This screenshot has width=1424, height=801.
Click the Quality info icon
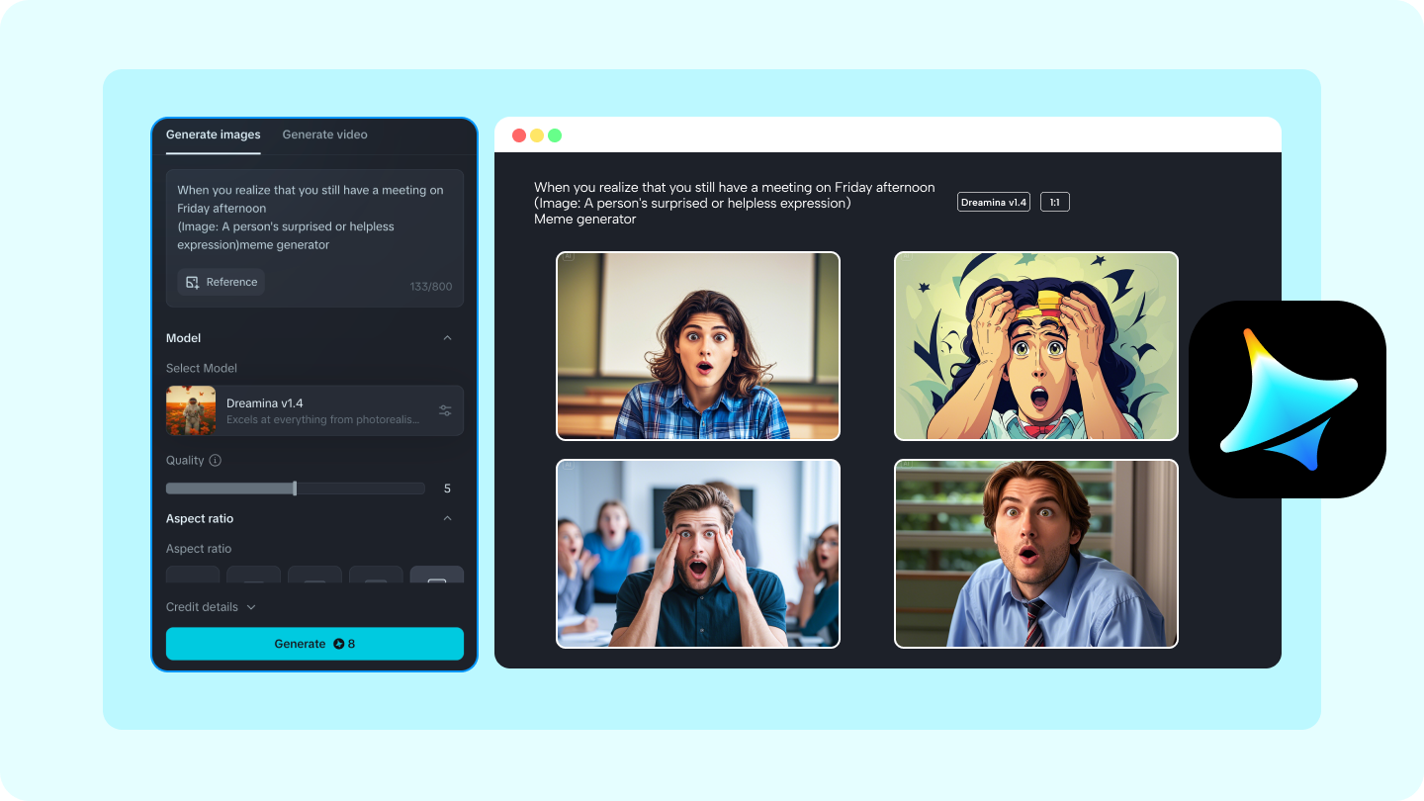tap(215, 460)
